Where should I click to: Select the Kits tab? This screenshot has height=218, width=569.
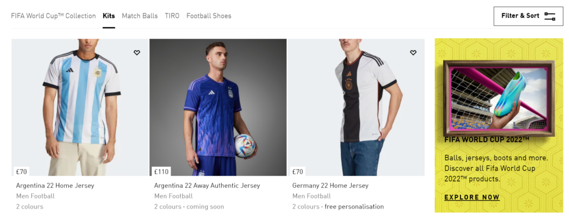tap(109, 16)
